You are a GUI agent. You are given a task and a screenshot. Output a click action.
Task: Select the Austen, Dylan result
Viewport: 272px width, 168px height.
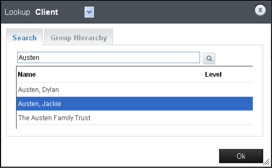39,90
